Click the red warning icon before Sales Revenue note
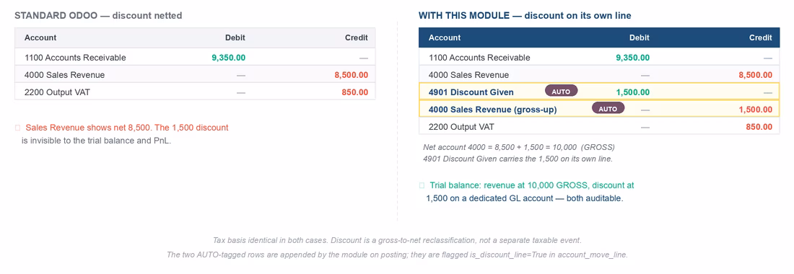 click(18, 128)
